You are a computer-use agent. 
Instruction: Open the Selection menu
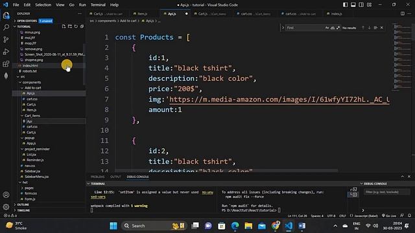pos(43,5)
